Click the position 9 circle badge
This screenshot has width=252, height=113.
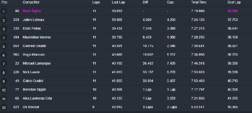point(4,81)
